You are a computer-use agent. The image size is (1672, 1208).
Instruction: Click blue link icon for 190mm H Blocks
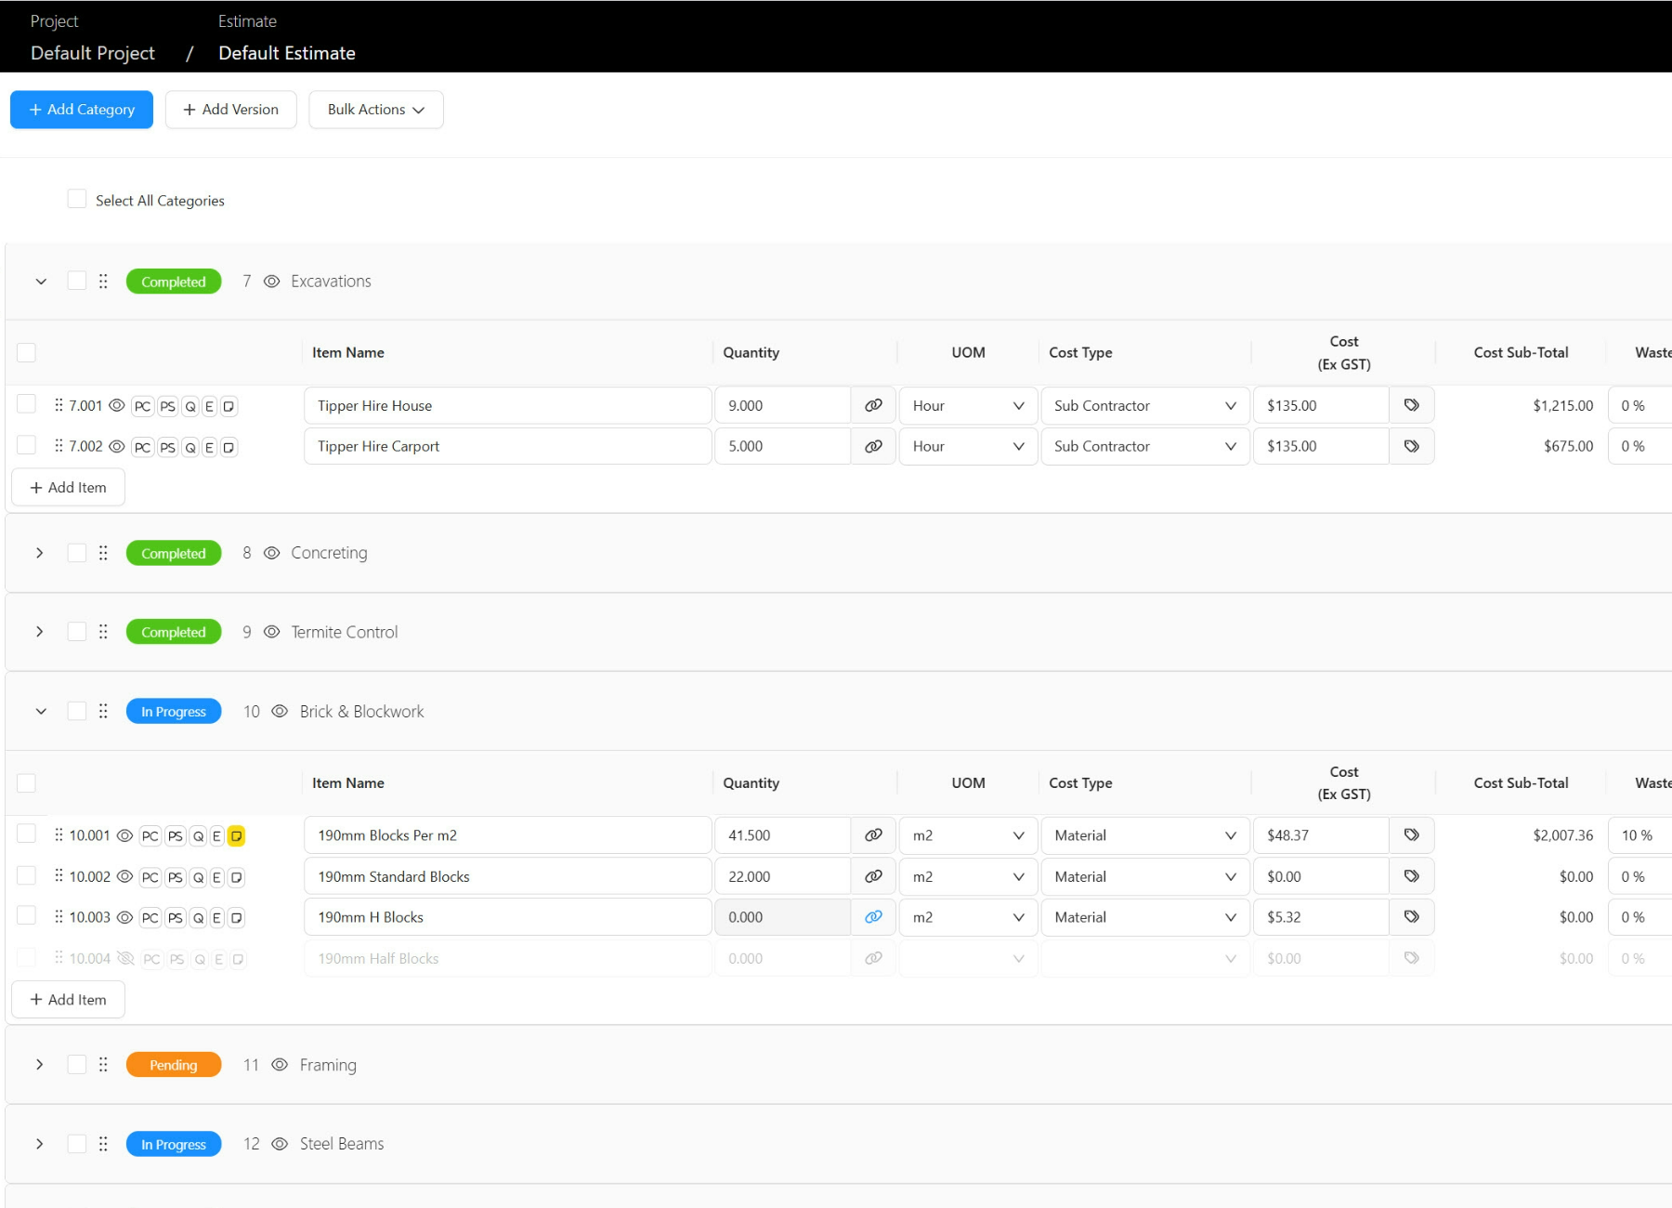873,917
